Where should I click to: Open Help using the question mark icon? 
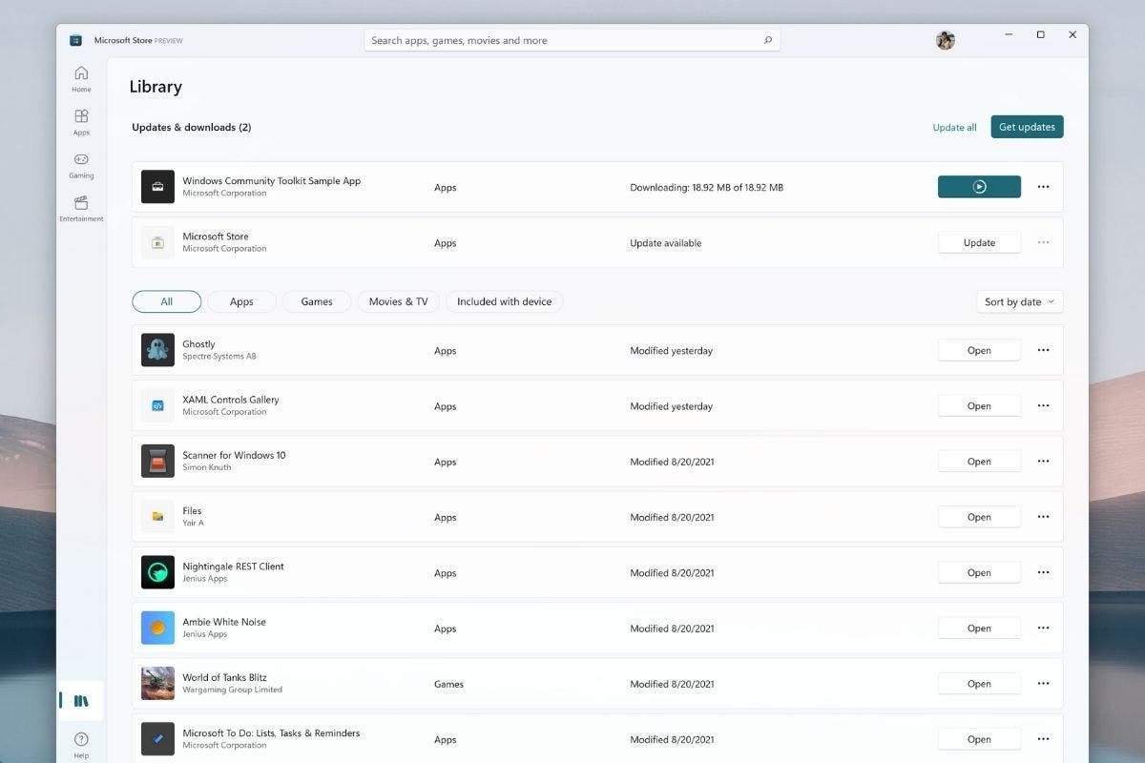click(x=80, y=740)
